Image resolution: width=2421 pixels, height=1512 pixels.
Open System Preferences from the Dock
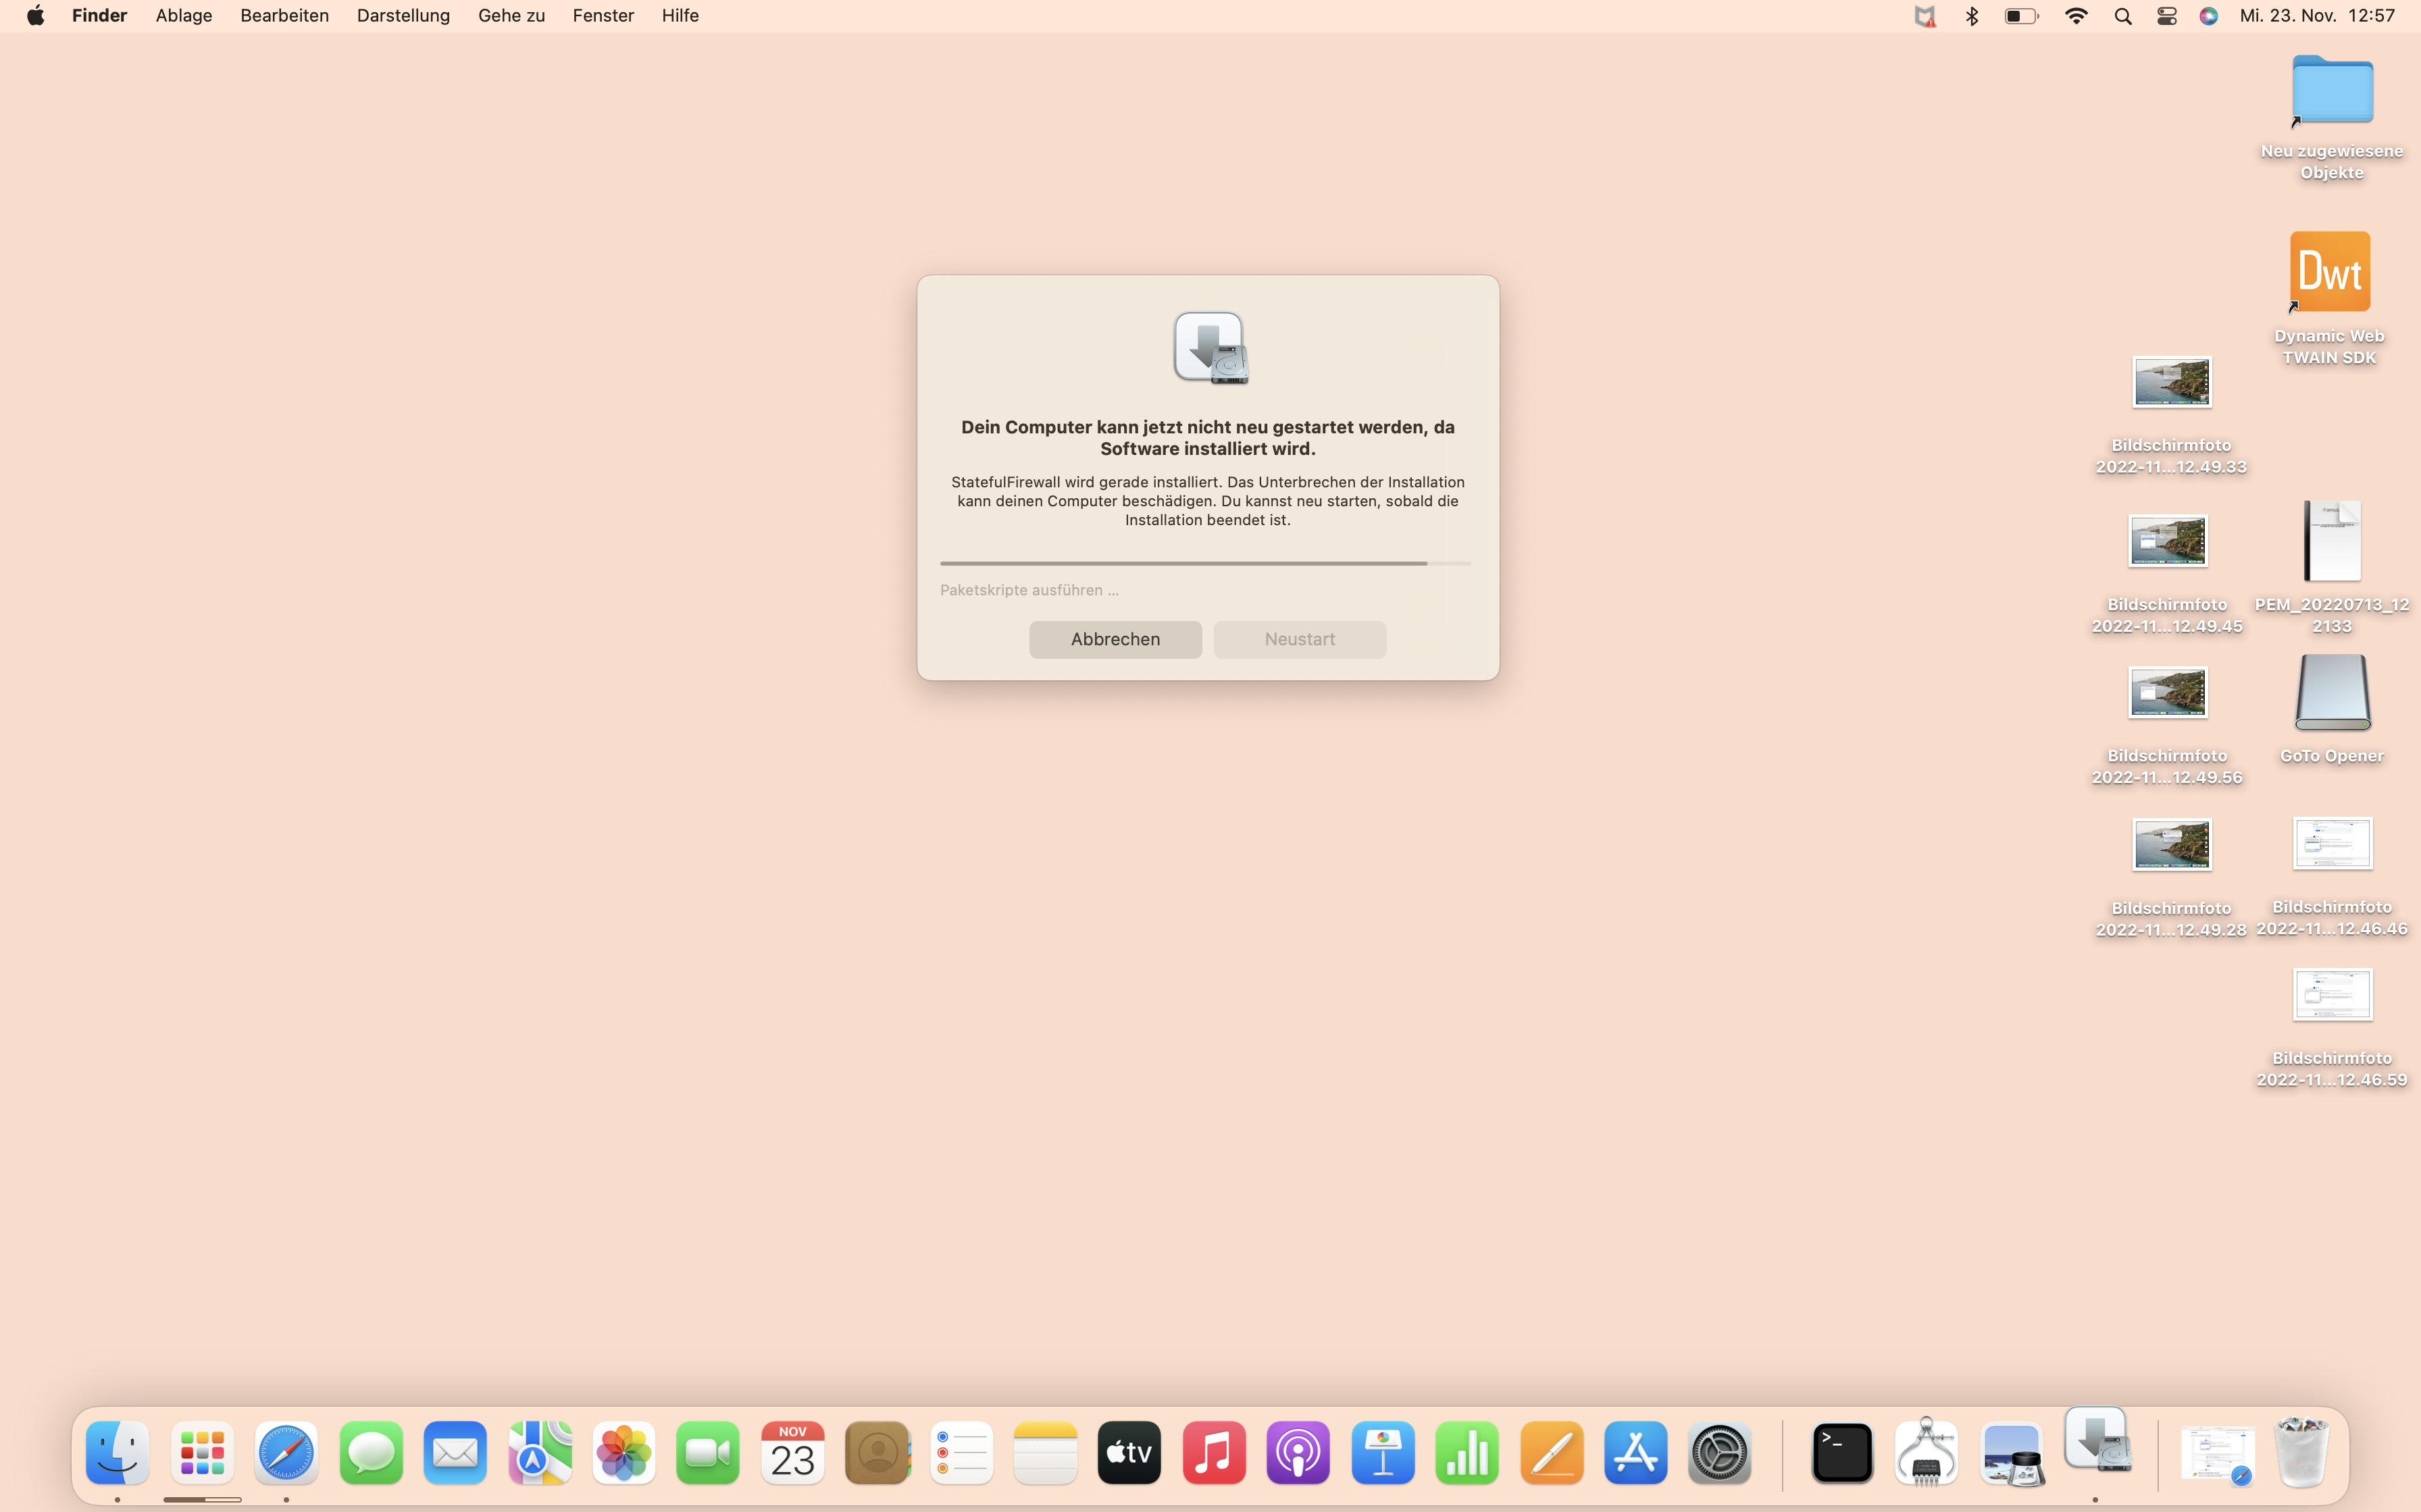point(1720,1452)
